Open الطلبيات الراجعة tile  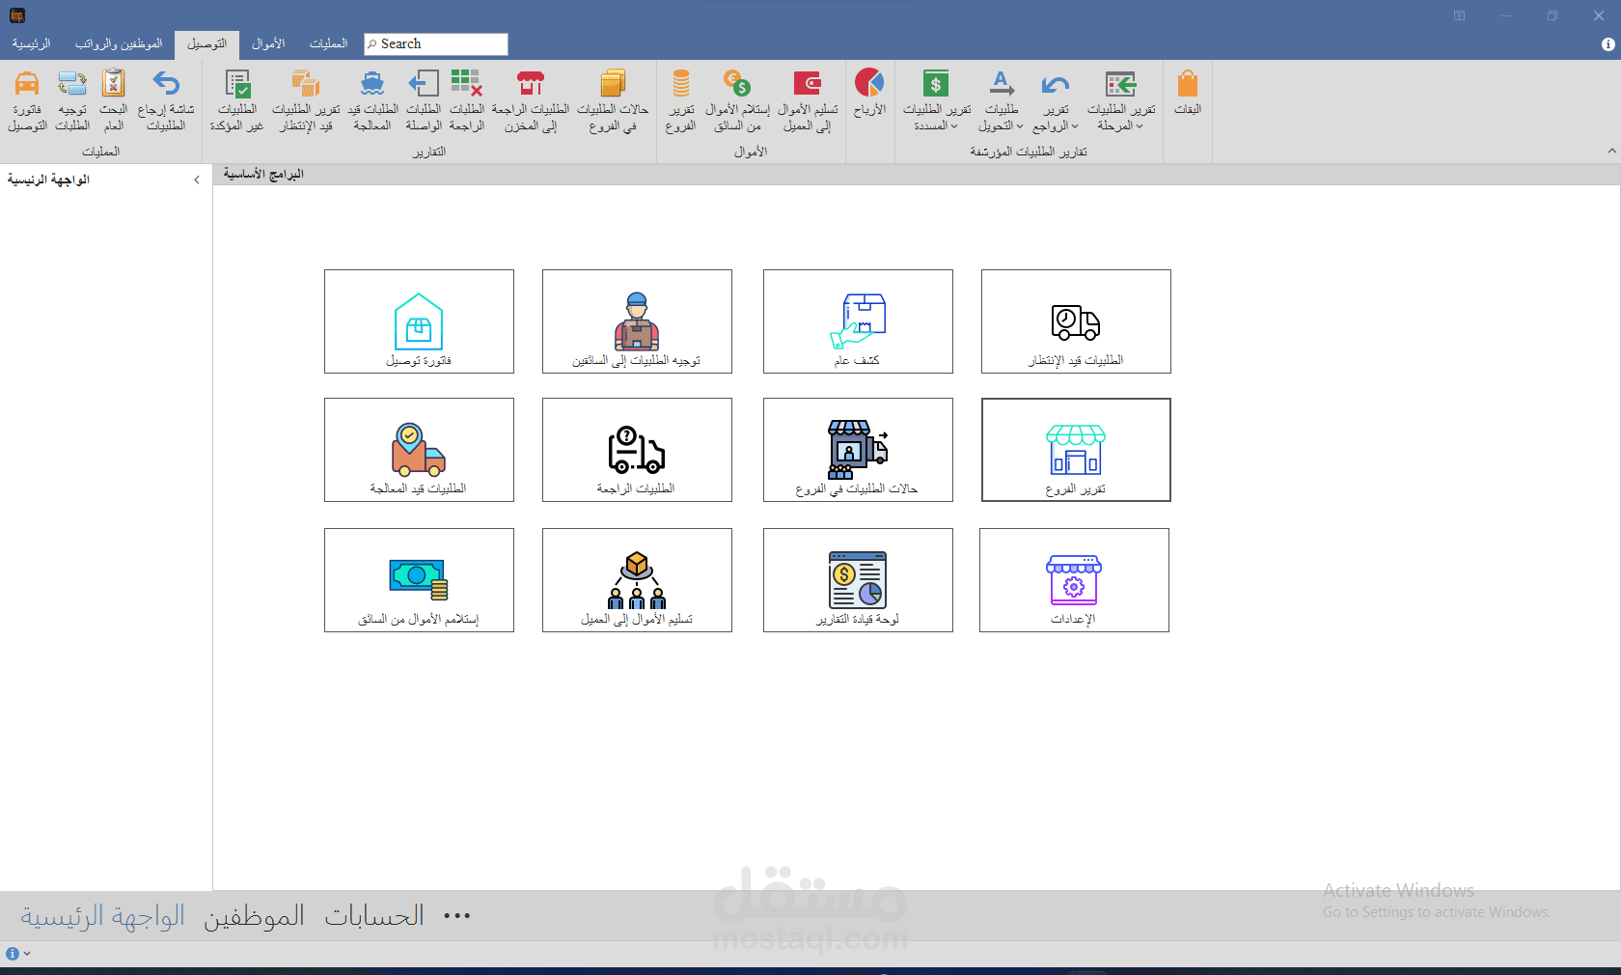click(x=637, y=450)
